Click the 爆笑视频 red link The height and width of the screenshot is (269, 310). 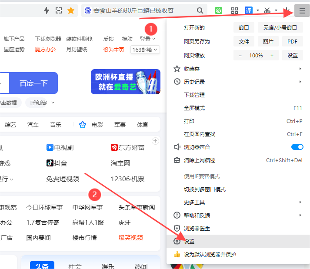(131, 238)
